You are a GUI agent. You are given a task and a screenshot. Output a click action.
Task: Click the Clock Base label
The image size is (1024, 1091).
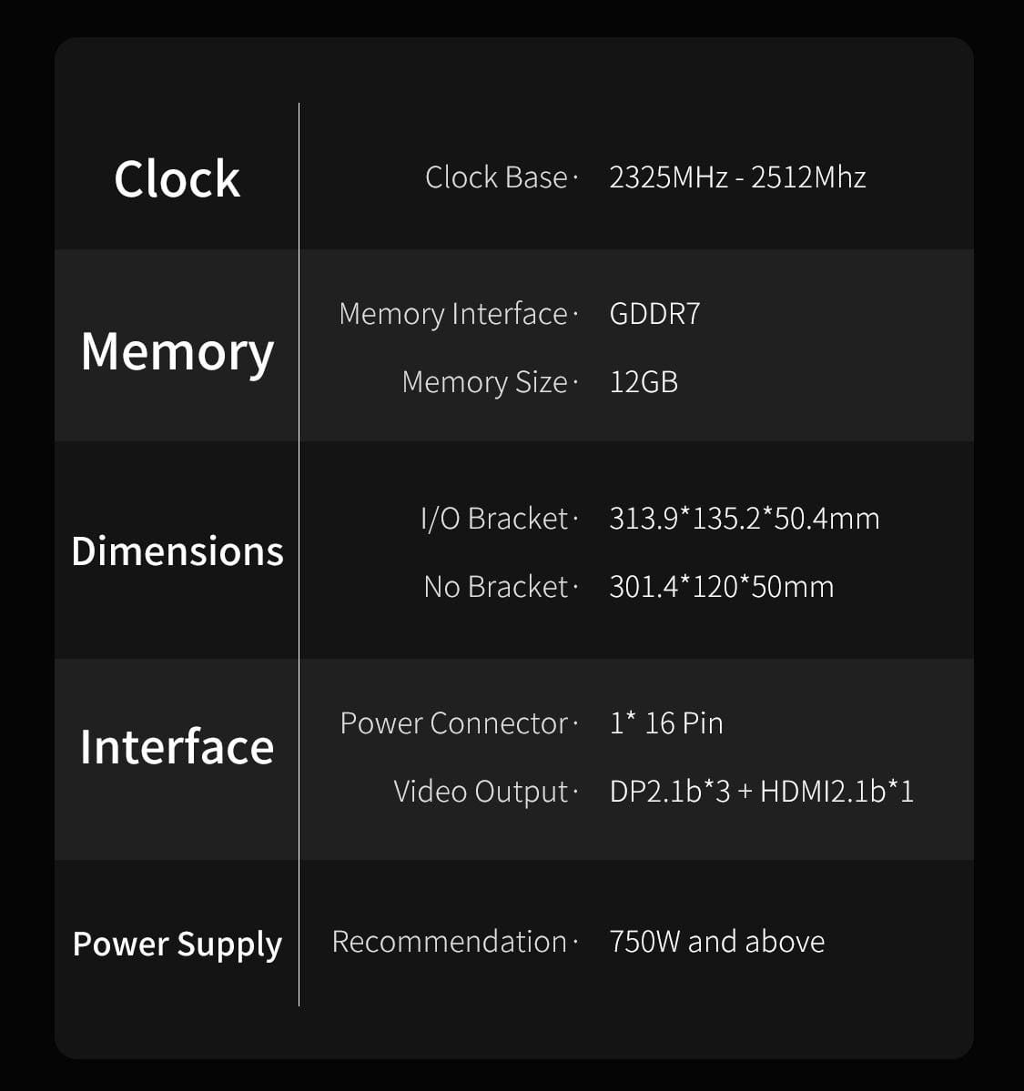[x=496, y=177]
